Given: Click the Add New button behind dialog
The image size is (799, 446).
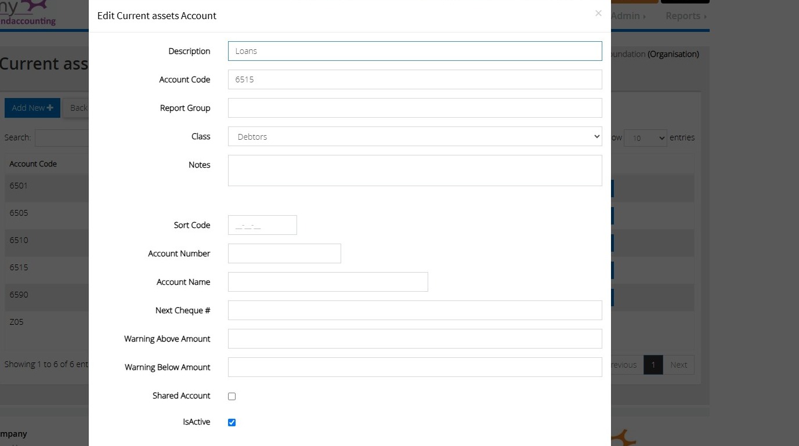Looking at the screenshot, I should point(32,108).
